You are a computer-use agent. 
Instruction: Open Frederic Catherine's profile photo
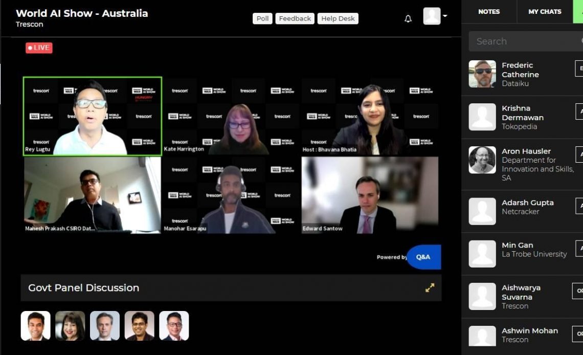point(482,74)
